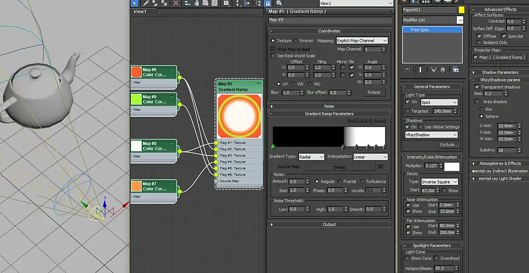This screenshot has width=529, height=273.
Task: Collapse the Map #6 Color Correction node
Action: pyautogui.click(x=173, y=69)
